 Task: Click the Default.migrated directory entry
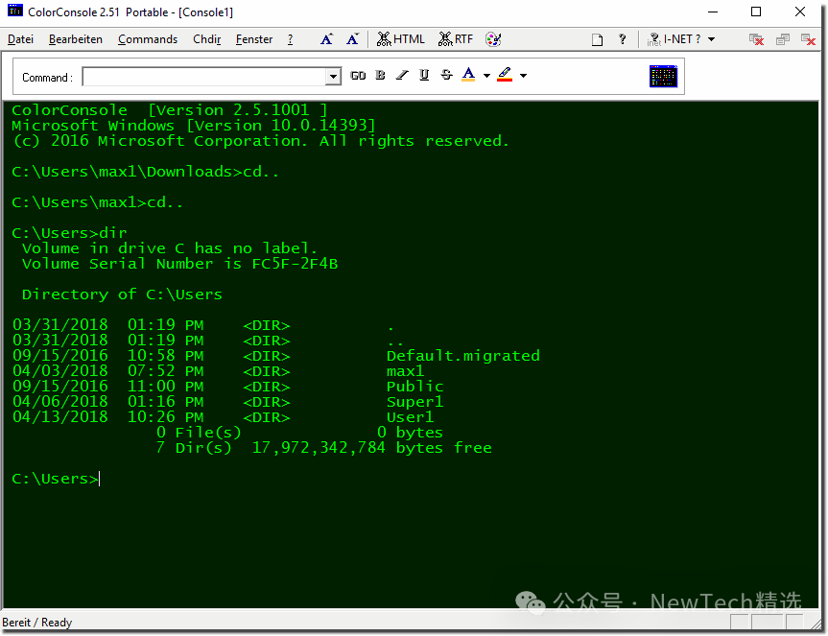click(463, 356)
